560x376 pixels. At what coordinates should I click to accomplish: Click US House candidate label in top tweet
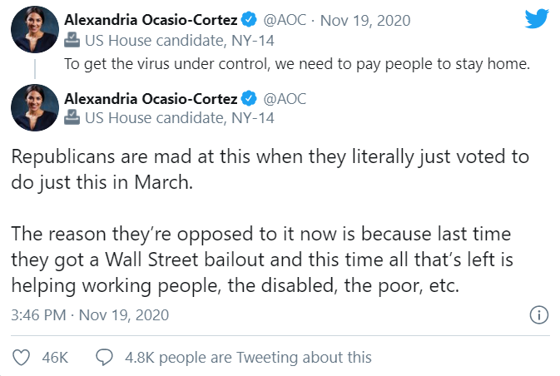[x=179, y=41]
